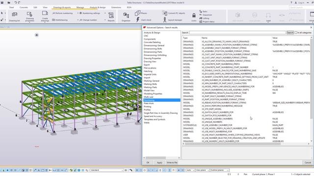Open the Outline planes dropdown
The height and width of the screenshot is (176, 314).
tap(219, 170)
